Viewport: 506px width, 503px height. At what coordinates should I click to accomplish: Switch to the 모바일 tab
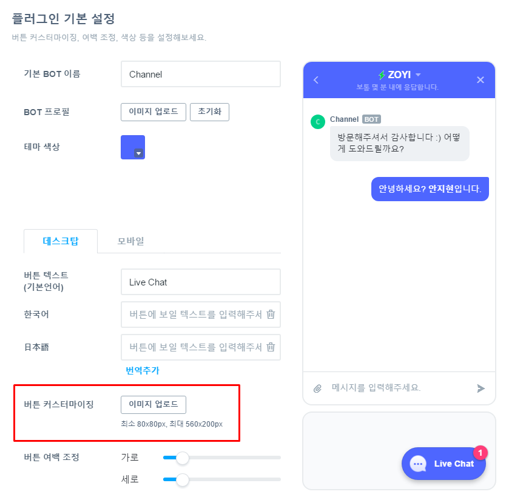coord(130,241)
